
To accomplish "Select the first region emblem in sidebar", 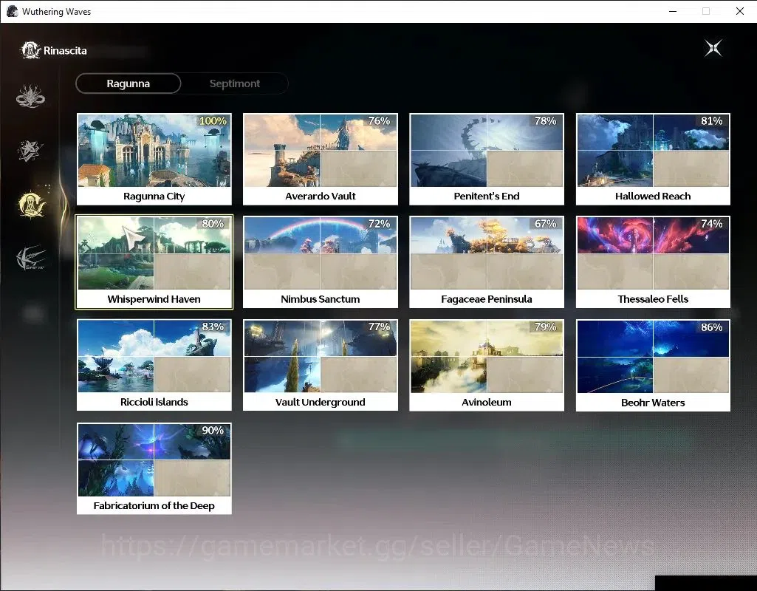I will click(x=30, y=95).
